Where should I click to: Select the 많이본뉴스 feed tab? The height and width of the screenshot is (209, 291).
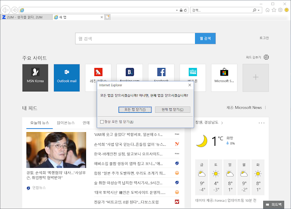click(66, 123)
